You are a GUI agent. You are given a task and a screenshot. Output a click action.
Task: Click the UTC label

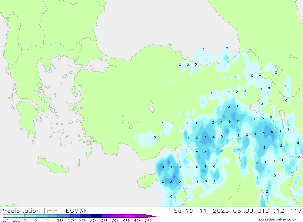coord(263,210)
